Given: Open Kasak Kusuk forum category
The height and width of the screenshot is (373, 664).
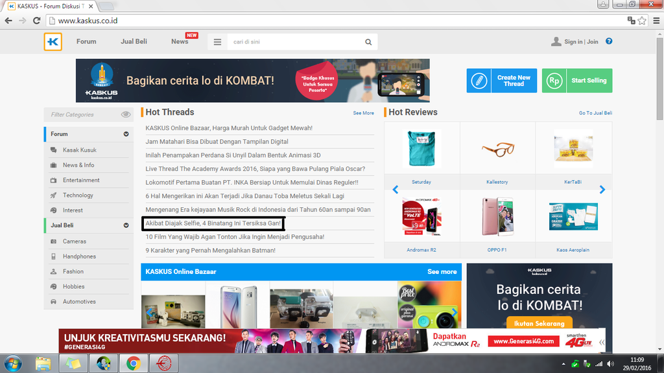Looking at the screenshot, I should coord(80,150).
